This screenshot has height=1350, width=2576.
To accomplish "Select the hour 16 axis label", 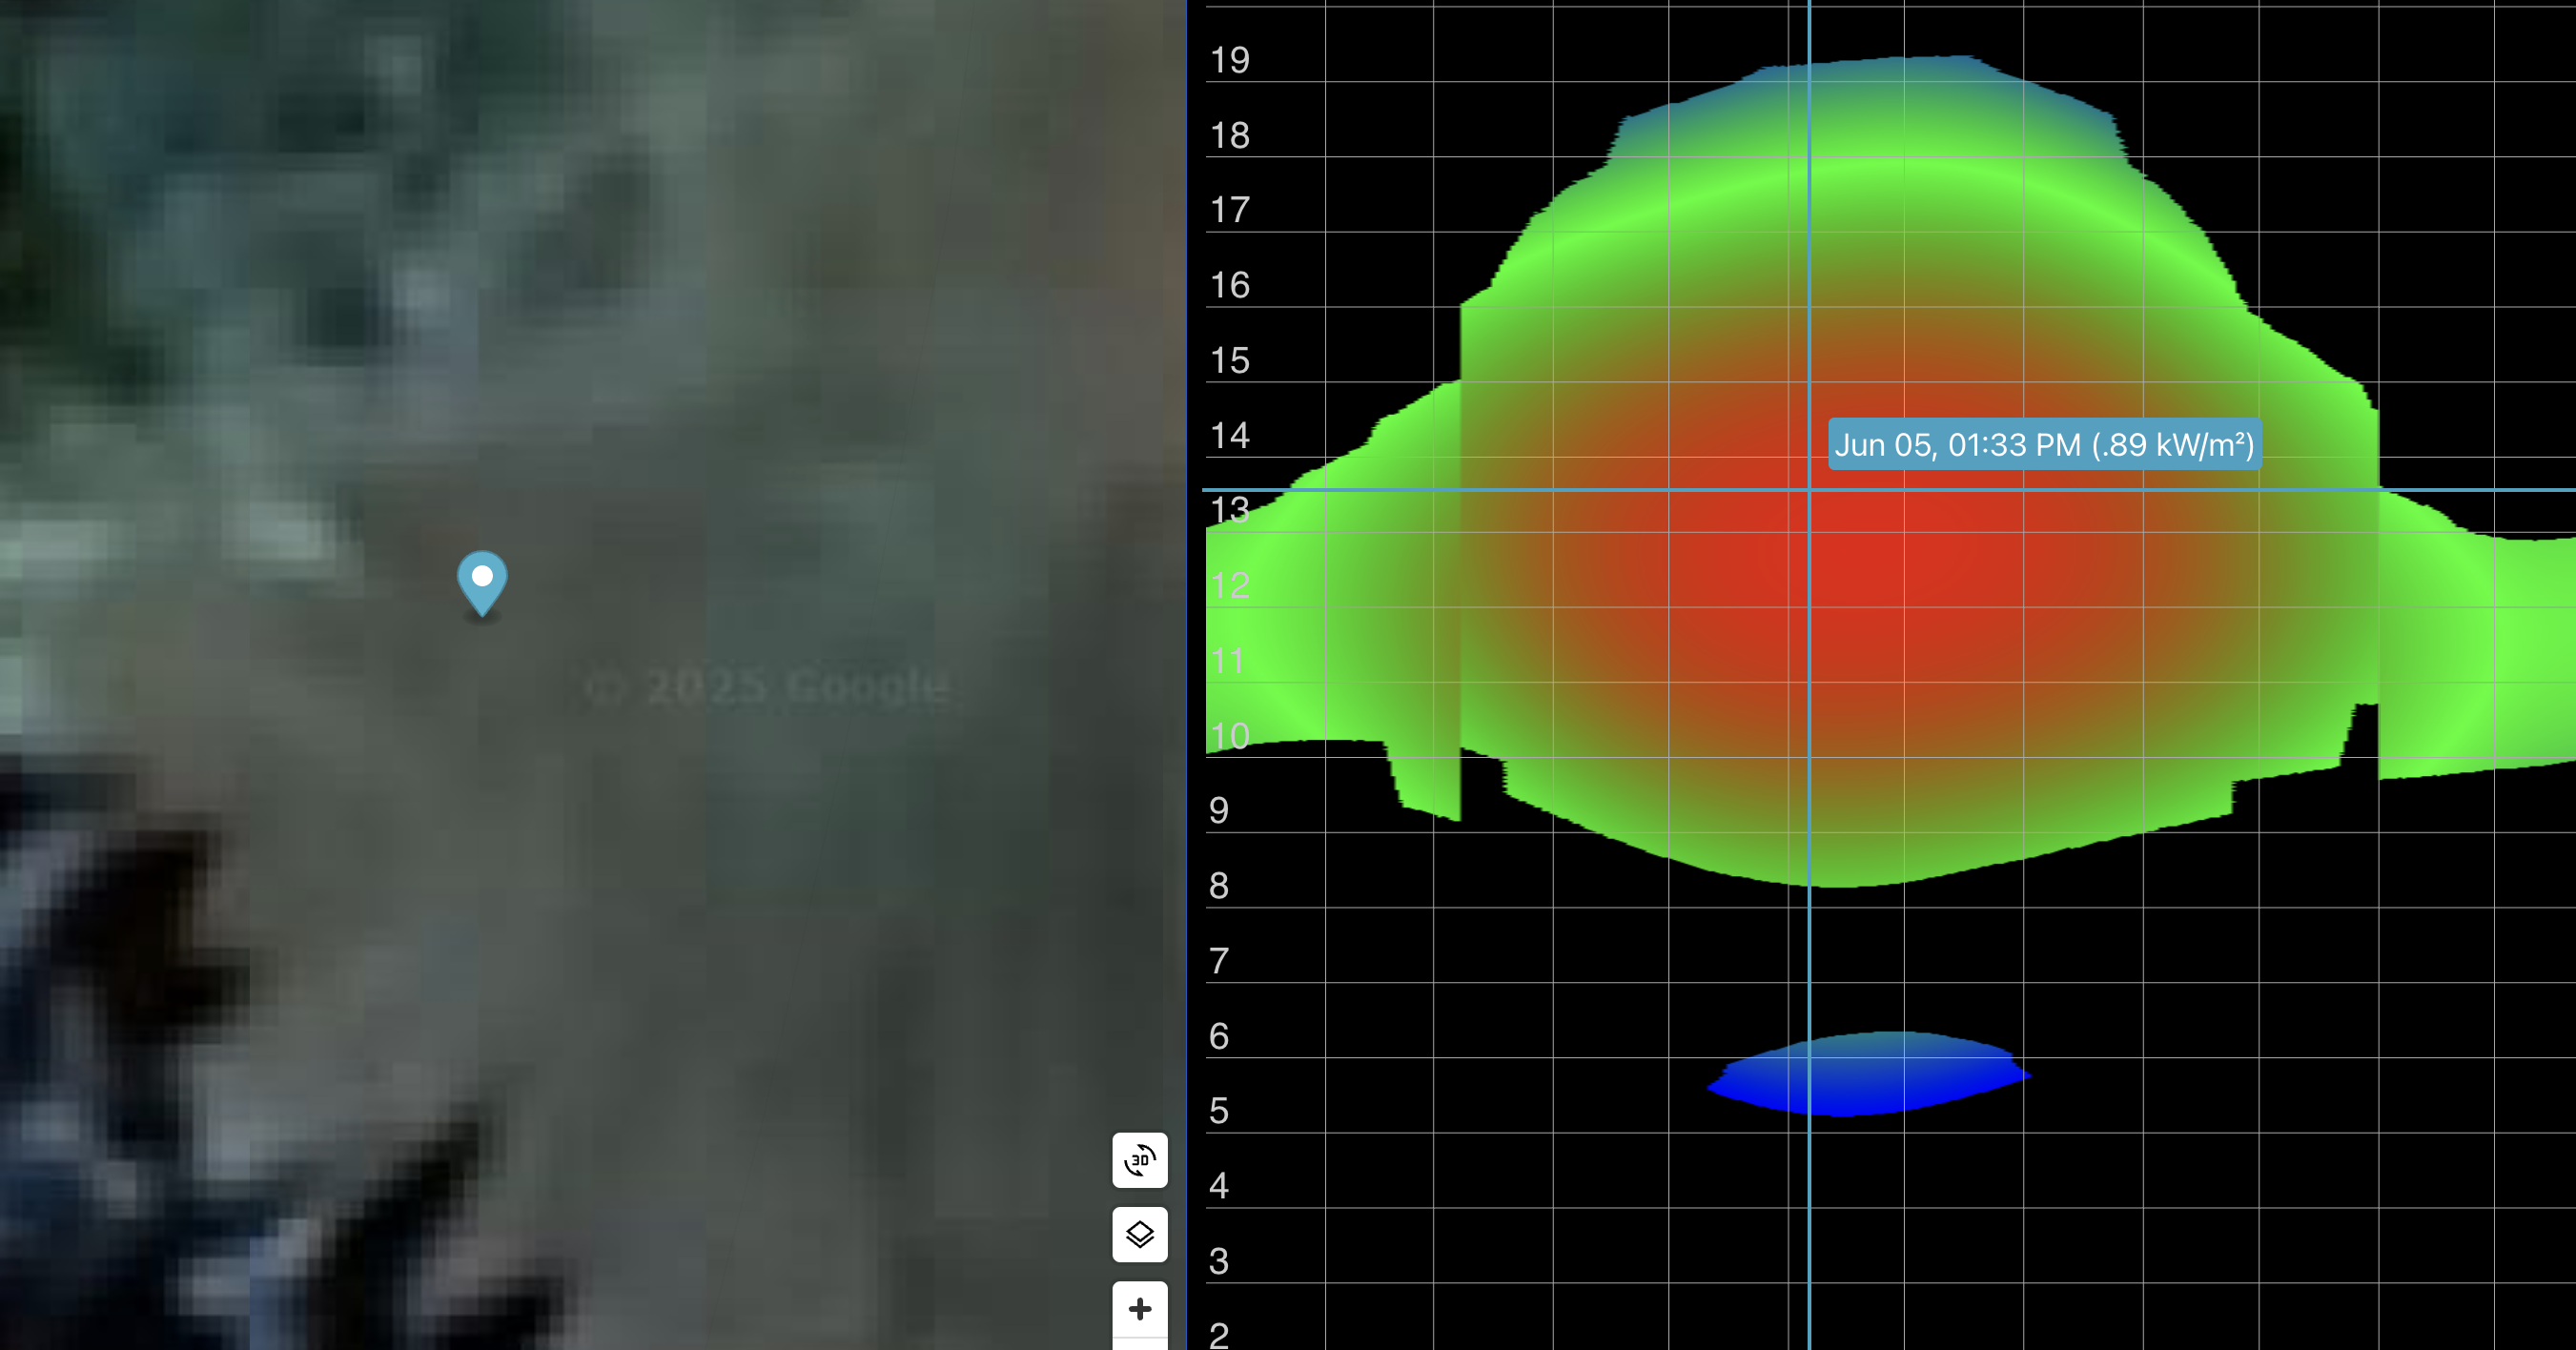I will 1230,285.
